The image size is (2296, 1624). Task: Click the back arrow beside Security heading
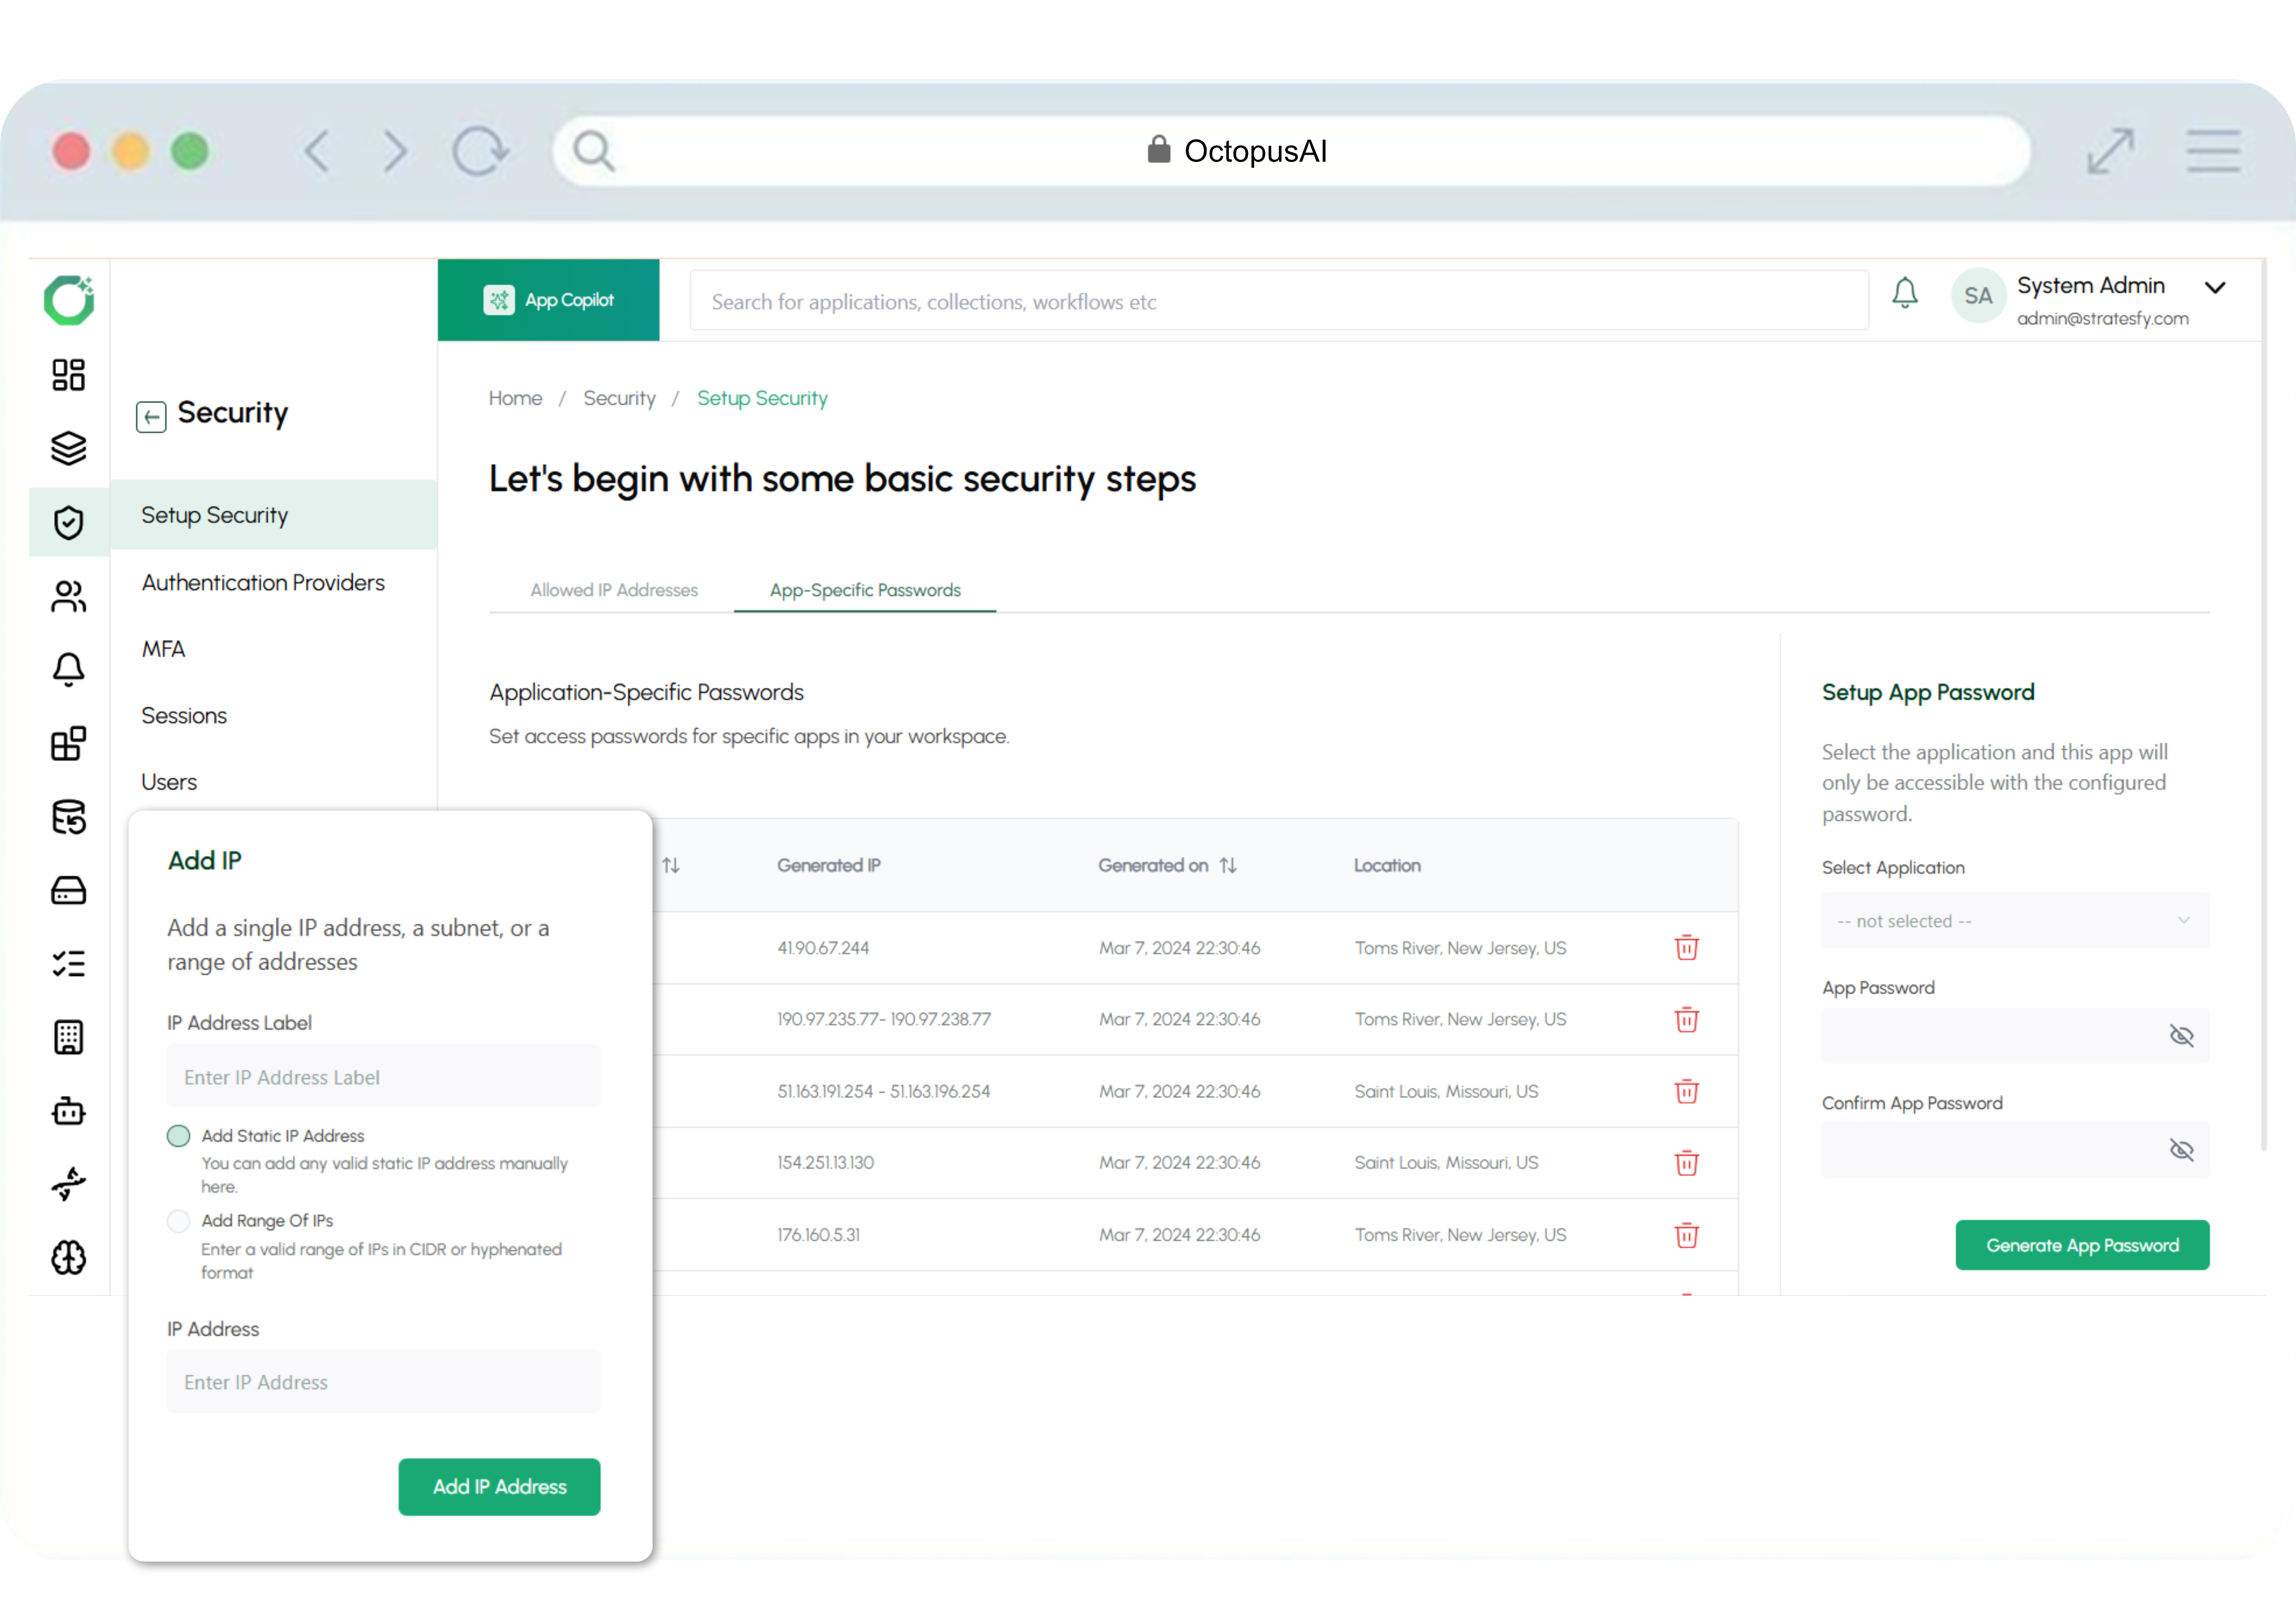click(151, 416)
